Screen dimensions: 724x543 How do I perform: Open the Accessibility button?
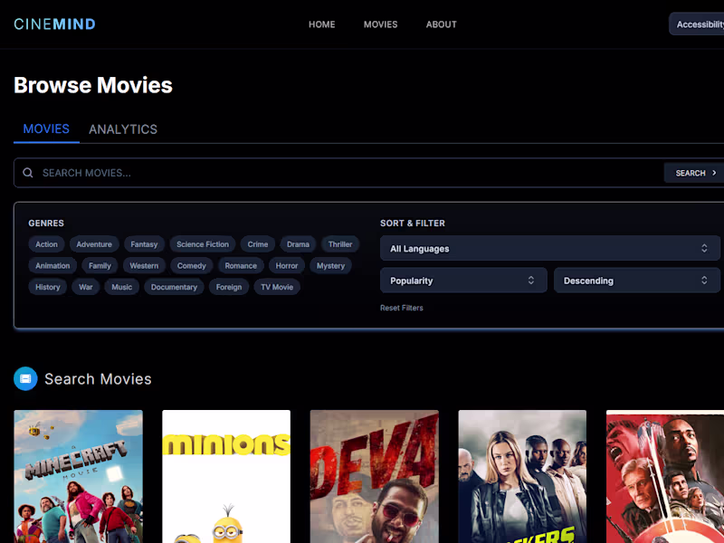tap(697, 24)
